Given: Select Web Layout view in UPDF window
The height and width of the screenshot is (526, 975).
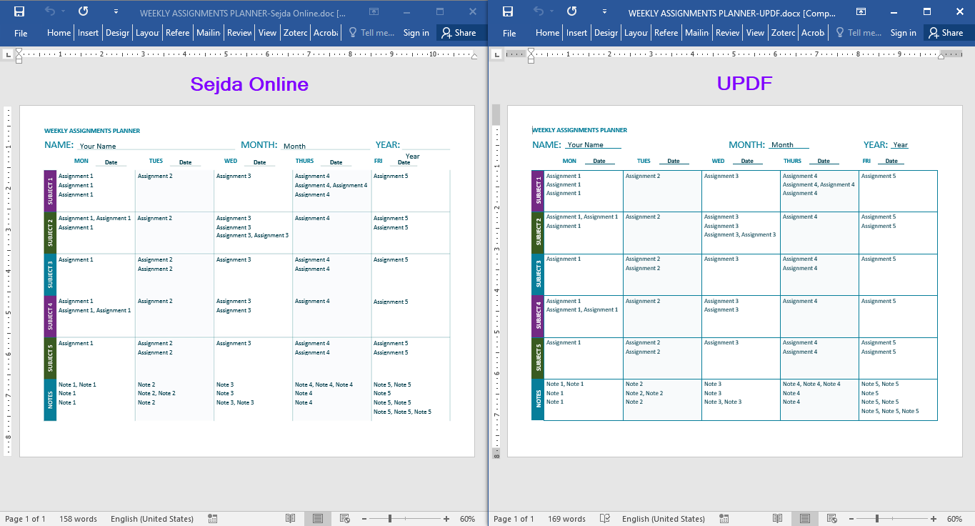Looking at the screenshot, I should pos(832,519).
